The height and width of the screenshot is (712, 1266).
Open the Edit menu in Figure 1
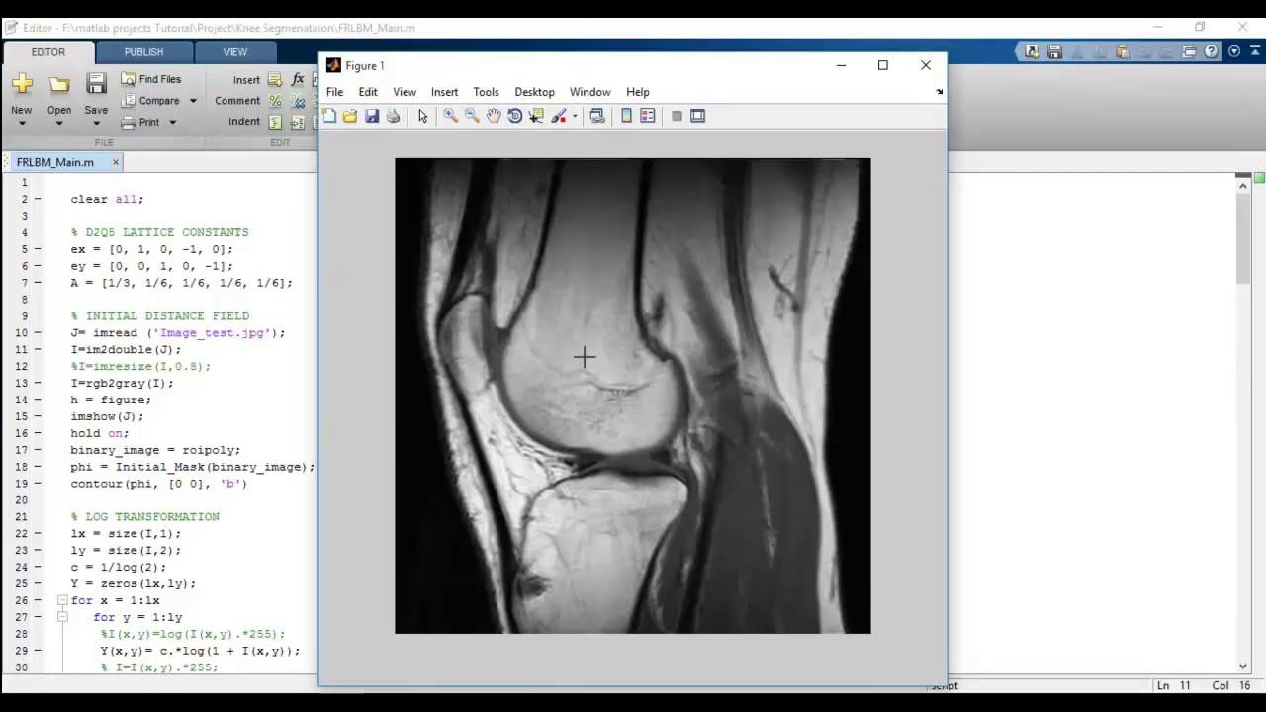pyautogui.click(x=368, y=92)
